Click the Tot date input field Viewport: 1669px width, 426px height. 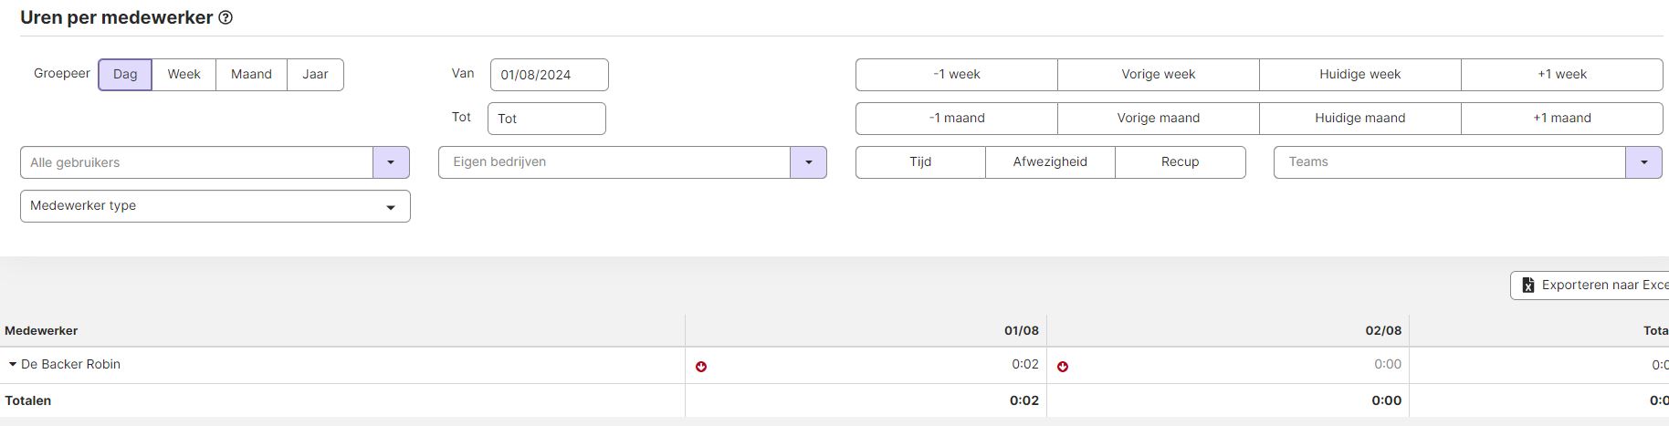click(547, 119)
